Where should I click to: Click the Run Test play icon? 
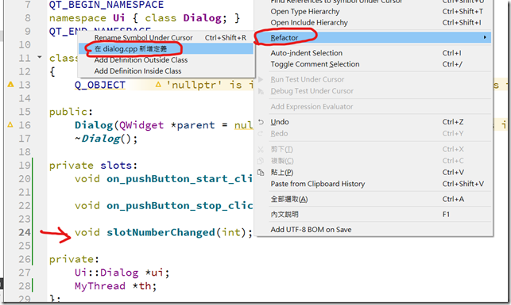point(261,79)
